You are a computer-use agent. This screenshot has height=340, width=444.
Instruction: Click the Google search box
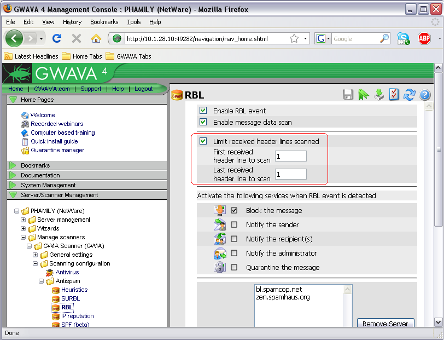[355, 38]
